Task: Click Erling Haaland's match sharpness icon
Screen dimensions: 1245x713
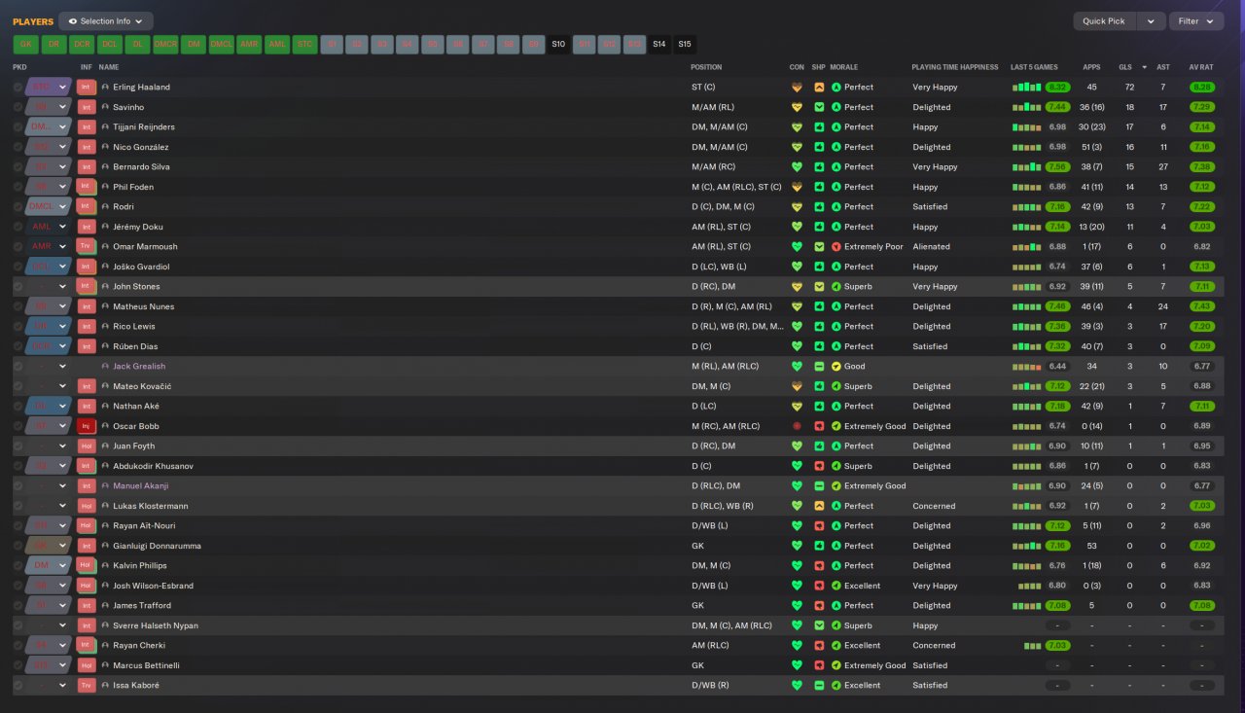Action: pyautogui.click(x=819, y=88)
